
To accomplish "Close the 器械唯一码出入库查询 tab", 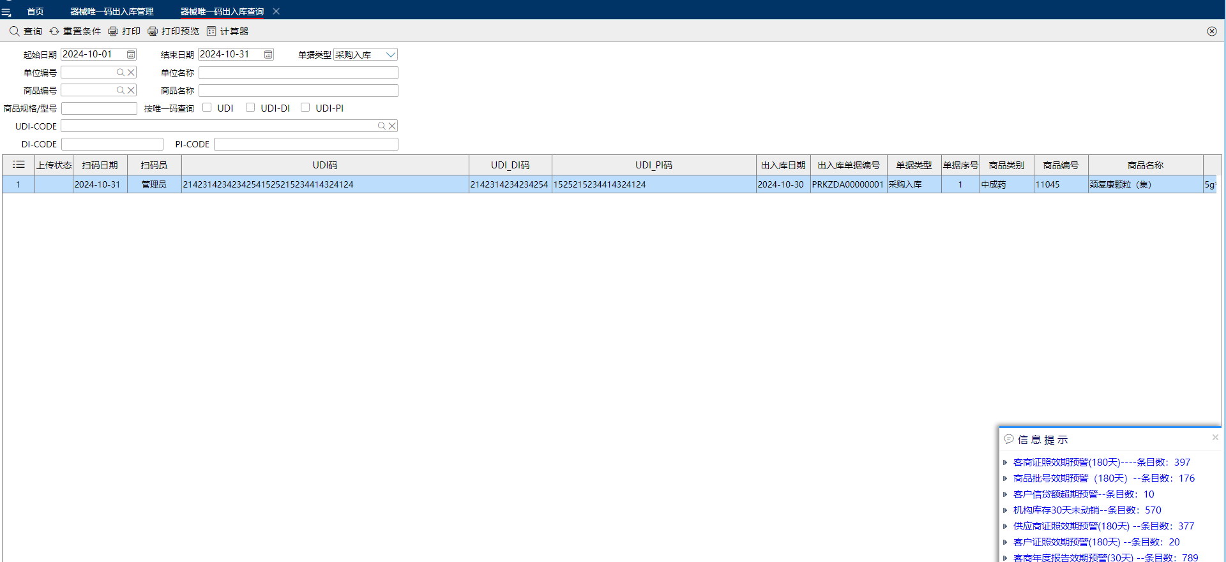I will 276,11.
